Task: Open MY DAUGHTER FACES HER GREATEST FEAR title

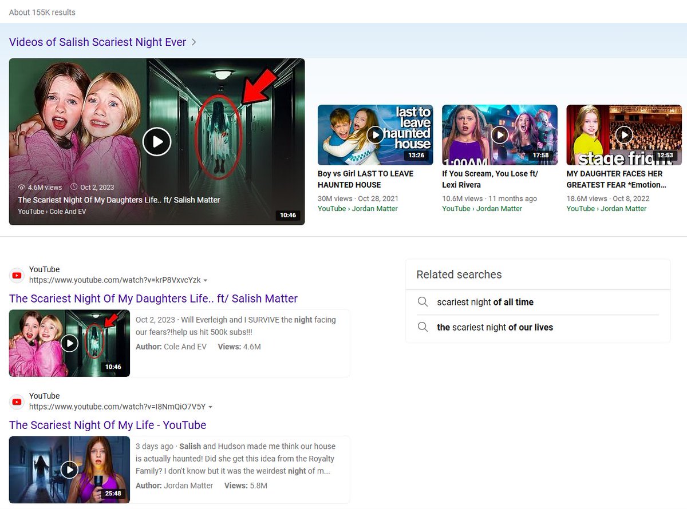Action: pos(617,179)
